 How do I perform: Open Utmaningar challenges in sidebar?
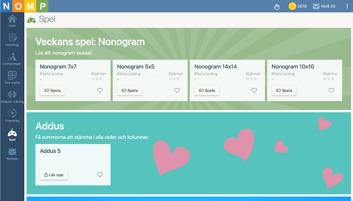coord(12,59)
